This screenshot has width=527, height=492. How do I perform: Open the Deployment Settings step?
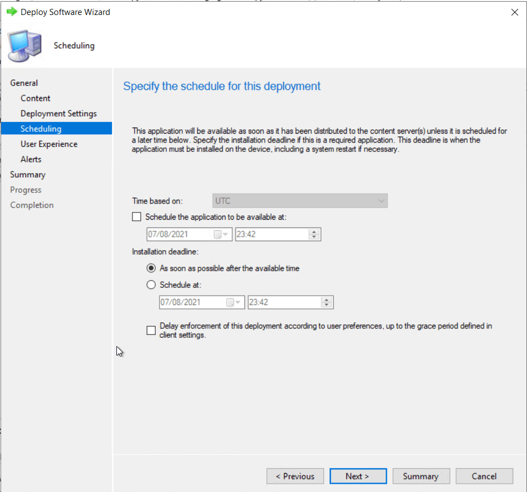click(58, 114)
